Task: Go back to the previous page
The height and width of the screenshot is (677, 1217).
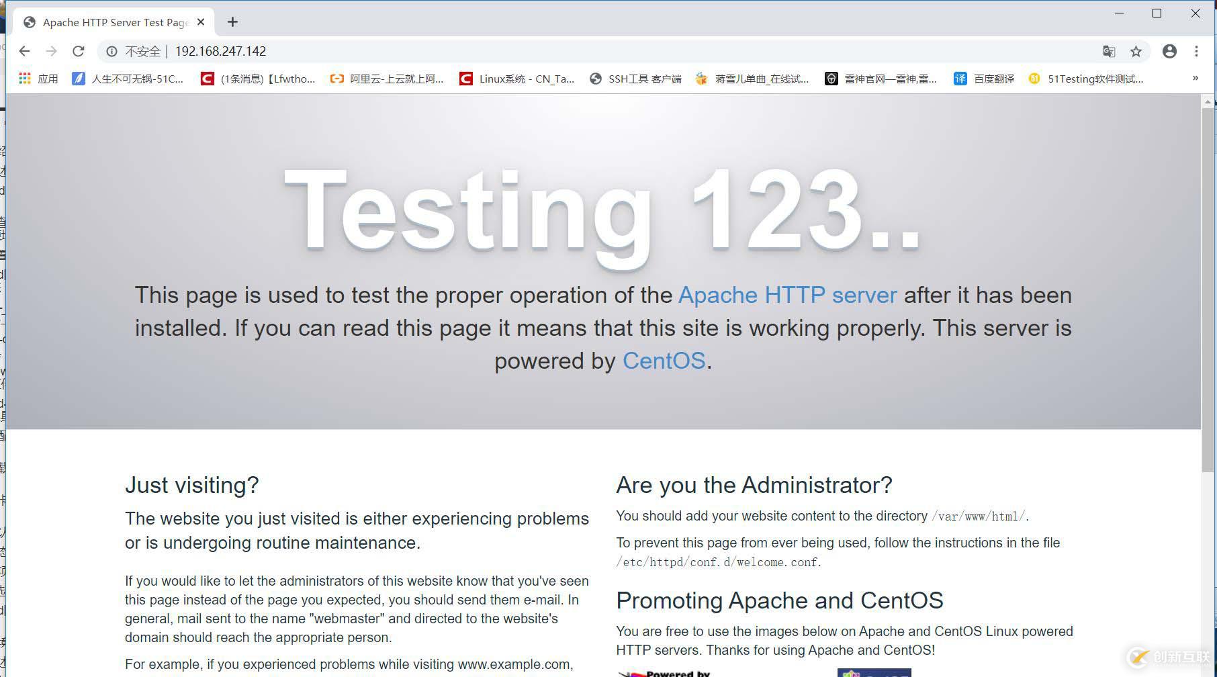Action: [24, 51]
